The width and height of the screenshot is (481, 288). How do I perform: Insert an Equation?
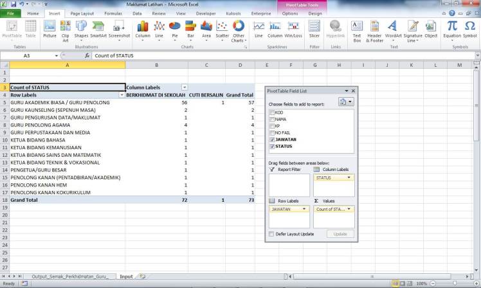(x=452, y=30)
